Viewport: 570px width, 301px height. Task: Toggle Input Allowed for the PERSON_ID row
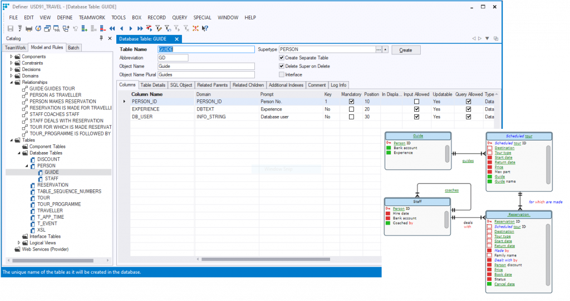[416, 102]
